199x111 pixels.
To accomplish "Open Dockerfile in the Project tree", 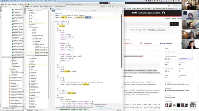I will pos(33,95).
